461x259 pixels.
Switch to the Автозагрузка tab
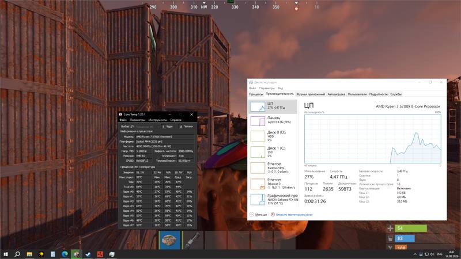pyautogui.click(x=336, y=94)
